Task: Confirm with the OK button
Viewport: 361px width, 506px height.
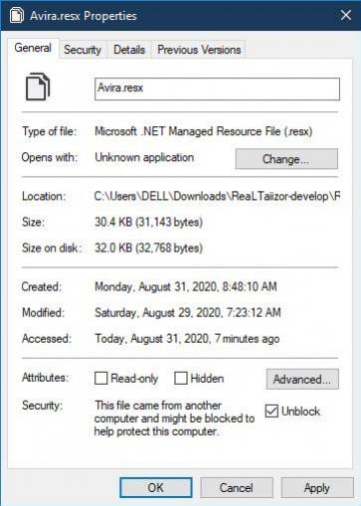Action: (x=156, y=487)
